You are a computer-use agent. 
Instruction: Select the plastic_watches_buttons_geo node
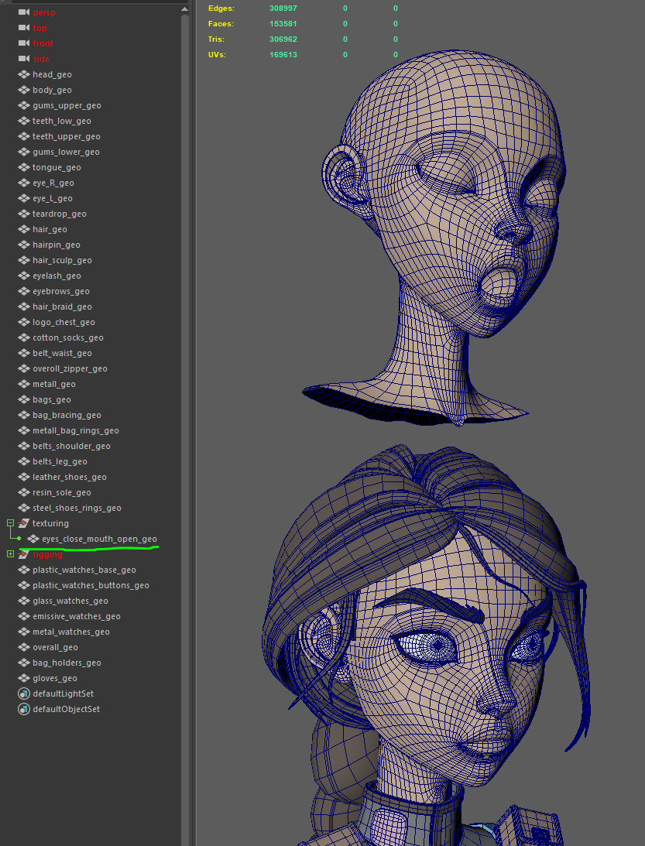pos(91,585)
